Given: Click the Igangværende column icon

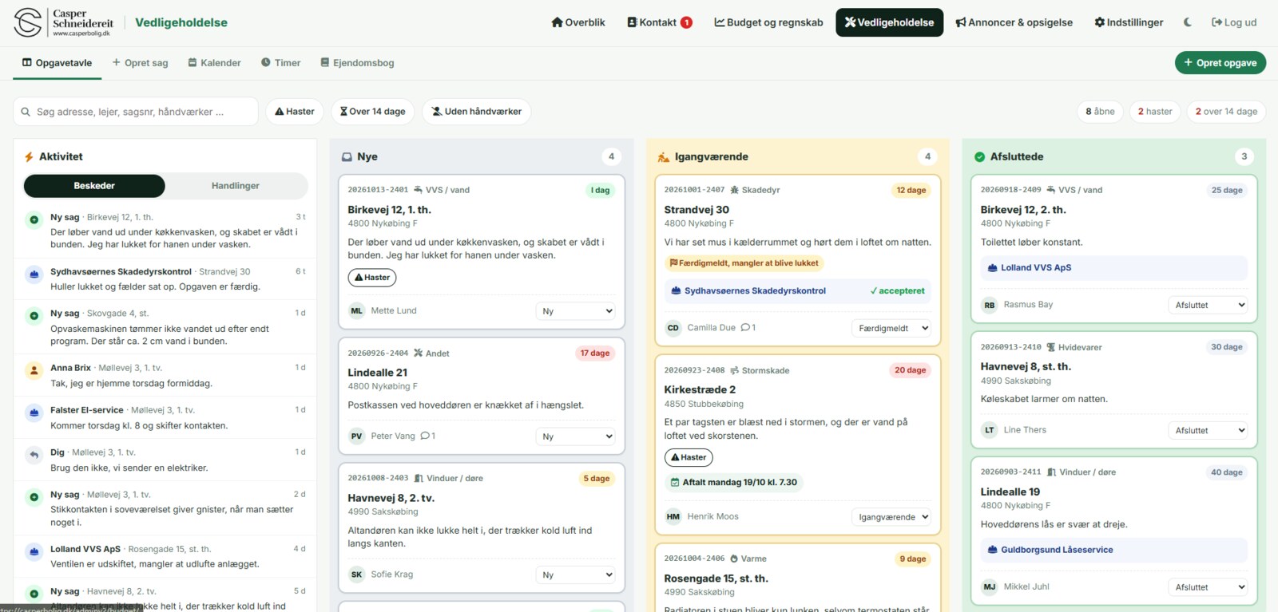Looking at the screenshot, I should point(663,156).
